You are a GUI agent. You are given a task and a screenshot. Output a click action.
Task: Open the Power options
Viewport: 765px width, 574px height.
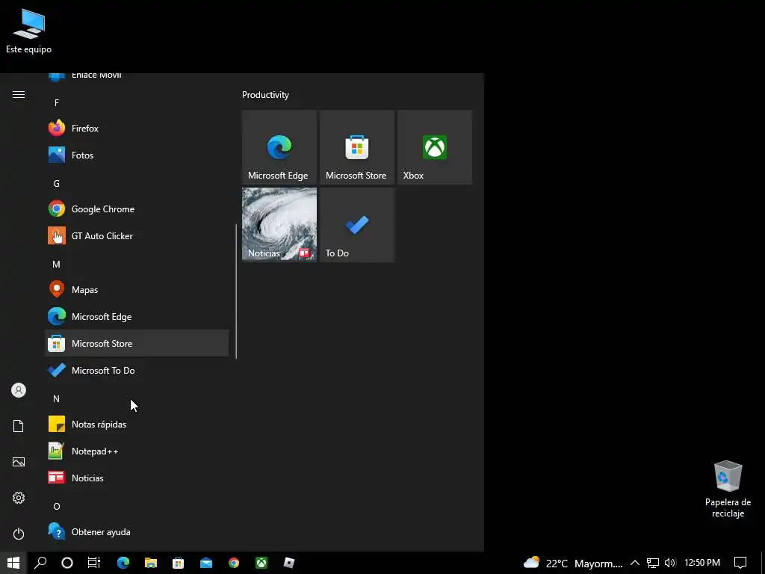pos(19,534)
